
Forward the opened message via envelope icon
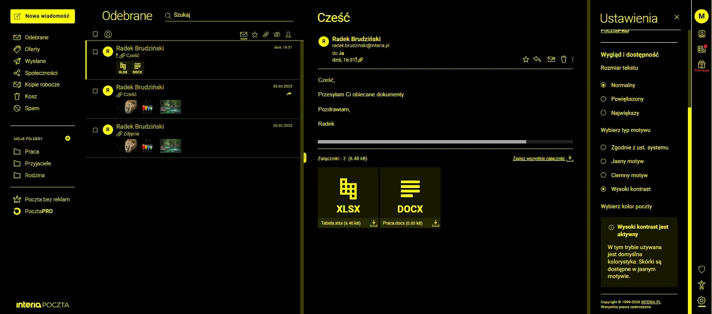[x=551, y=59]
